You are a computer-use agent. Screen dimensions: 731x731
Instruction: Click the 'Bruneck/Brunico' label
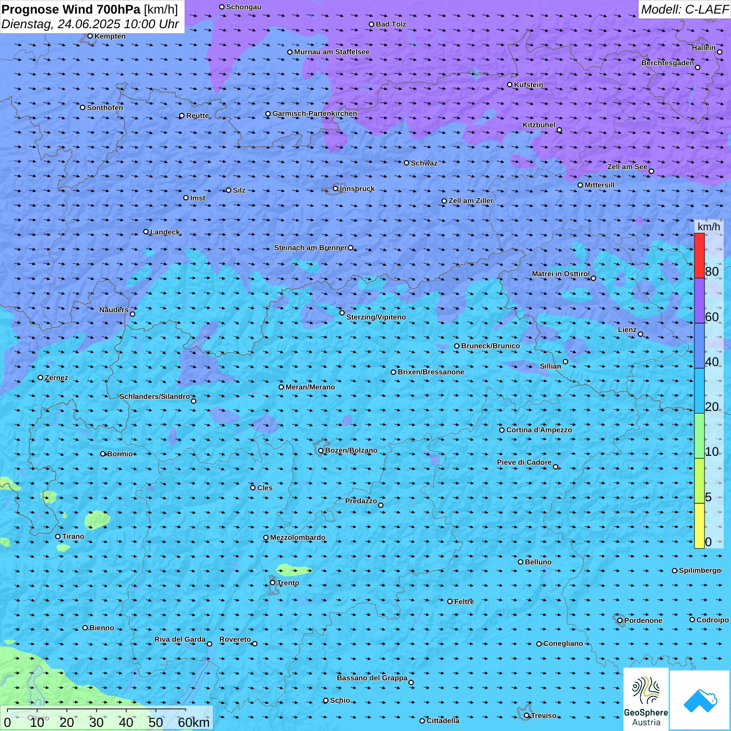[x=490, y=346]
